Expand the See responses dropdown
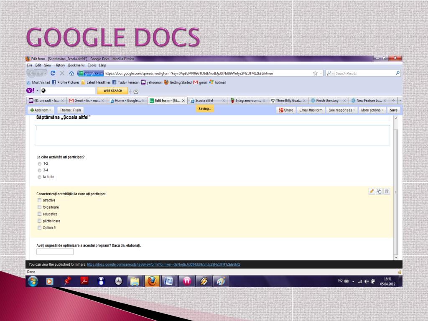 (x=341, y=110)
